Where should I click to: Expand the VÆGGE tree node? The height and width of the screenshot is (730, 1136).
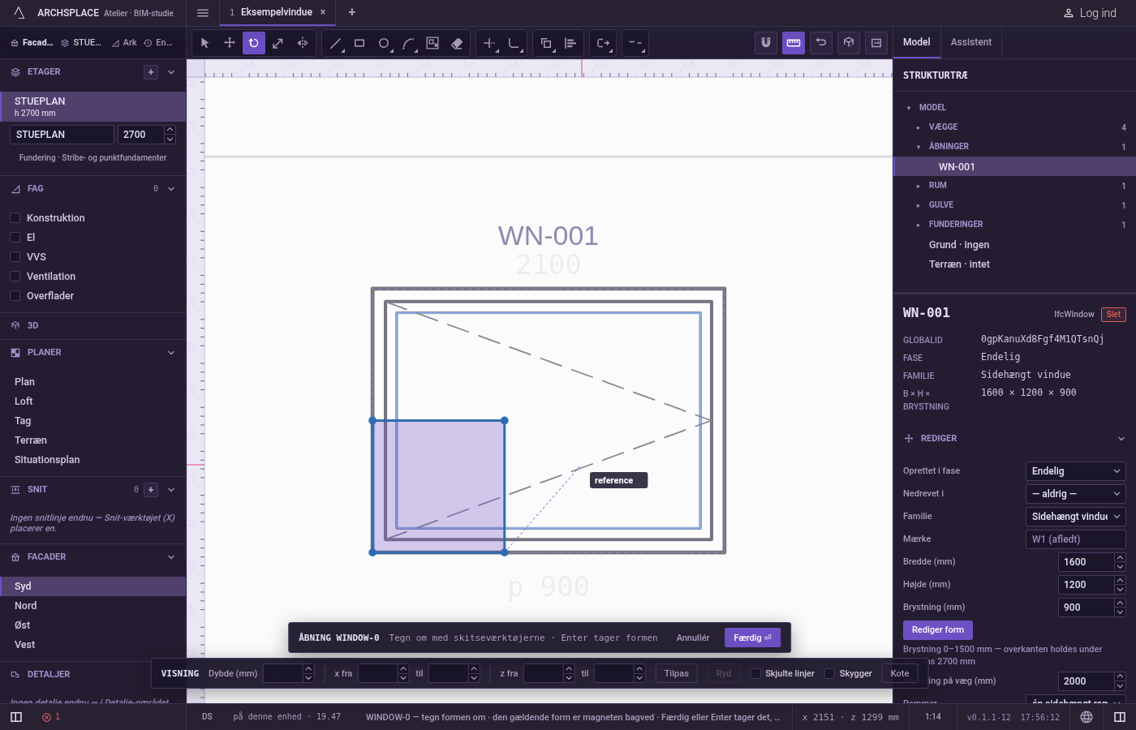click(x=919, y=127)
